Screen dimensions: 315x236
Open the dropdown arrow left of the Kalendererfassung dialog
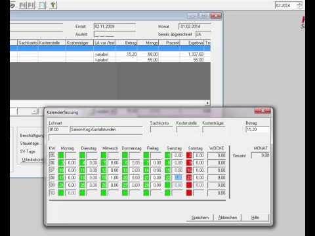click(x=34, y=111)
